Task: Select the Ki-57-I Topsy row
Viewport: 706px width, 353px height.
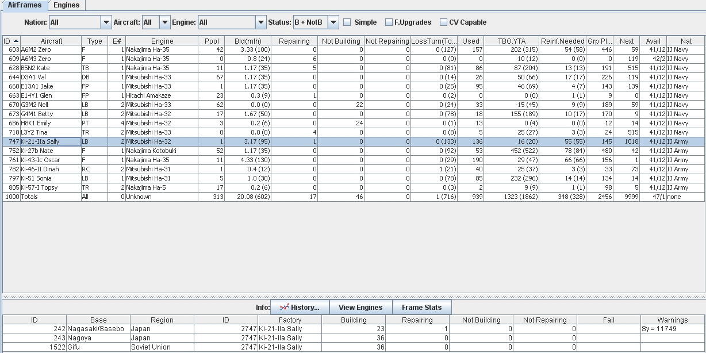Action: (354, 187)
